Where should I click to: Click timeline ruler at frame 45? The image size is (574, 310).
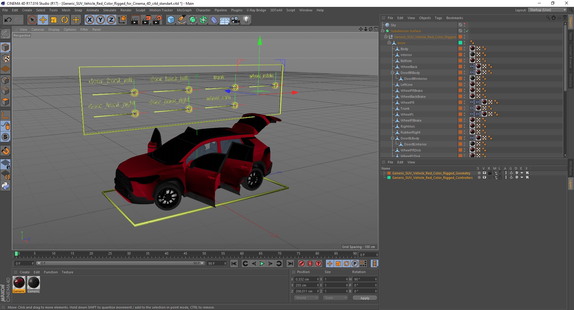pyautogui.click(x=185, y=254)
